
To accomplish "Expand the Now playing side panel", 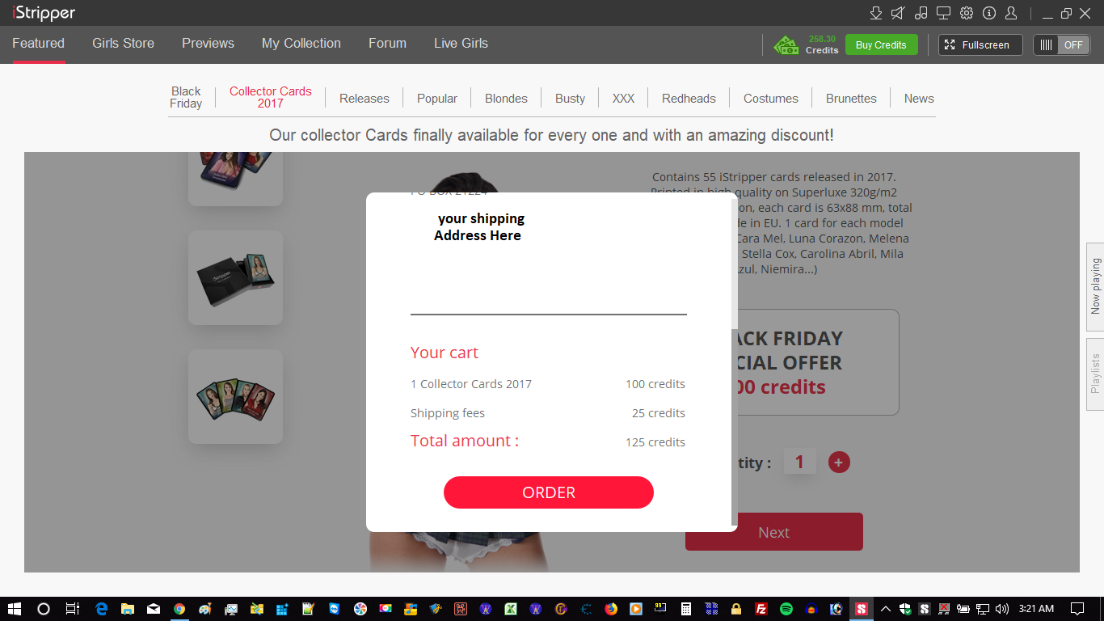I will coord(1095,286).
